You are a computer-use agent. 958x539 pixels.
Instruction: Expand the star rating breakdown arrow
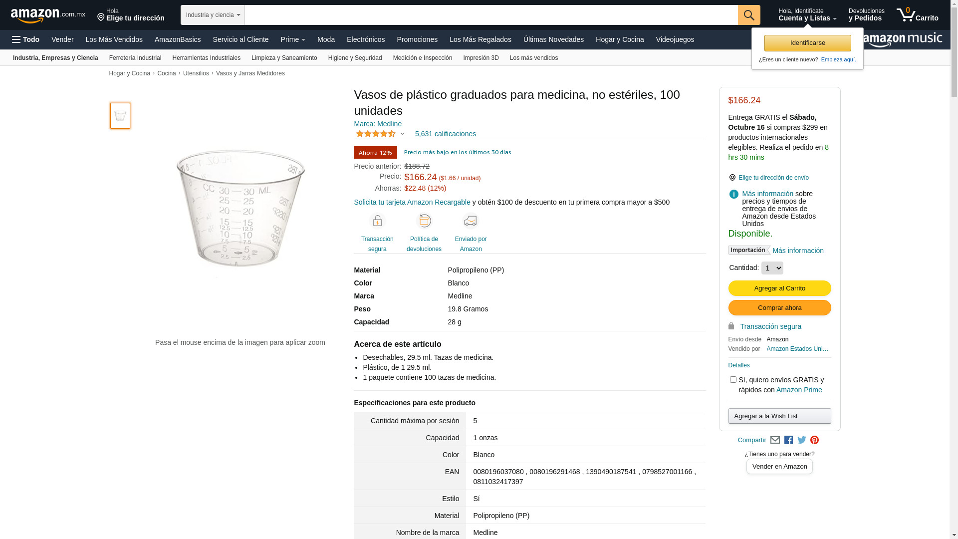[x=402, y=134]
